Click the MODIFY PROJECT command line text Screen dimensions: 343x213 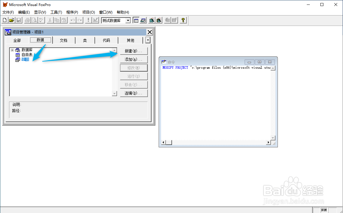216,68
